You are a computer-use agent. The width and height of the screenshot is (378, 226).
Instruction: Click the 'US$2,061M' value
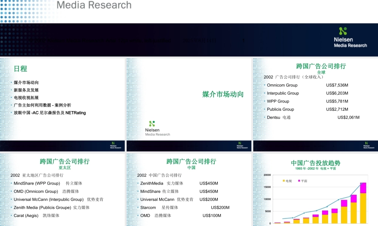(x=349, y=118)
